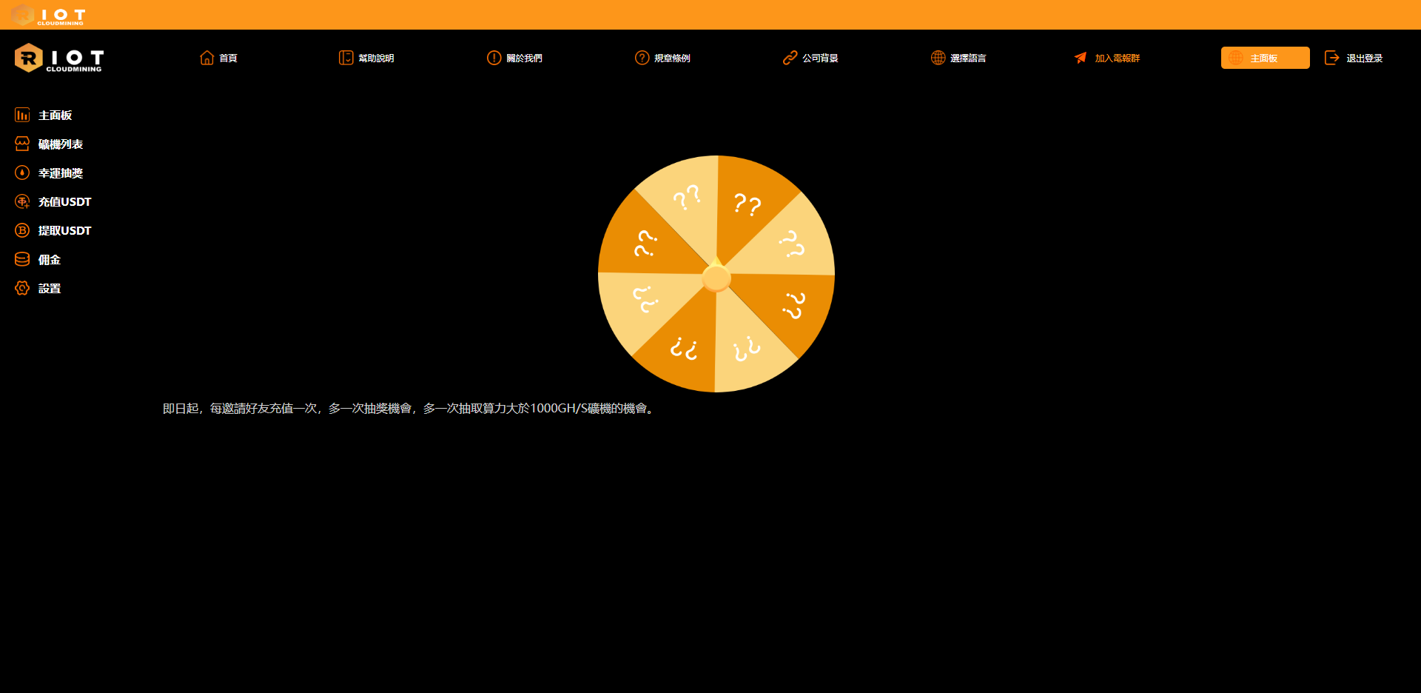This screenshot has height=693, width=1421.
Task: Click the 規章條例 question mark icon
Action: [642, 58]
